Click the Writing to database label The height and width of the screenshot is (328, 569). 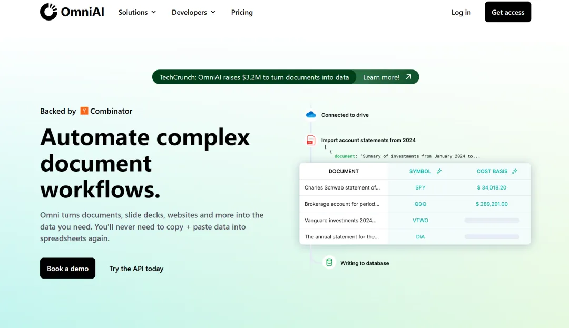[365, 263]
